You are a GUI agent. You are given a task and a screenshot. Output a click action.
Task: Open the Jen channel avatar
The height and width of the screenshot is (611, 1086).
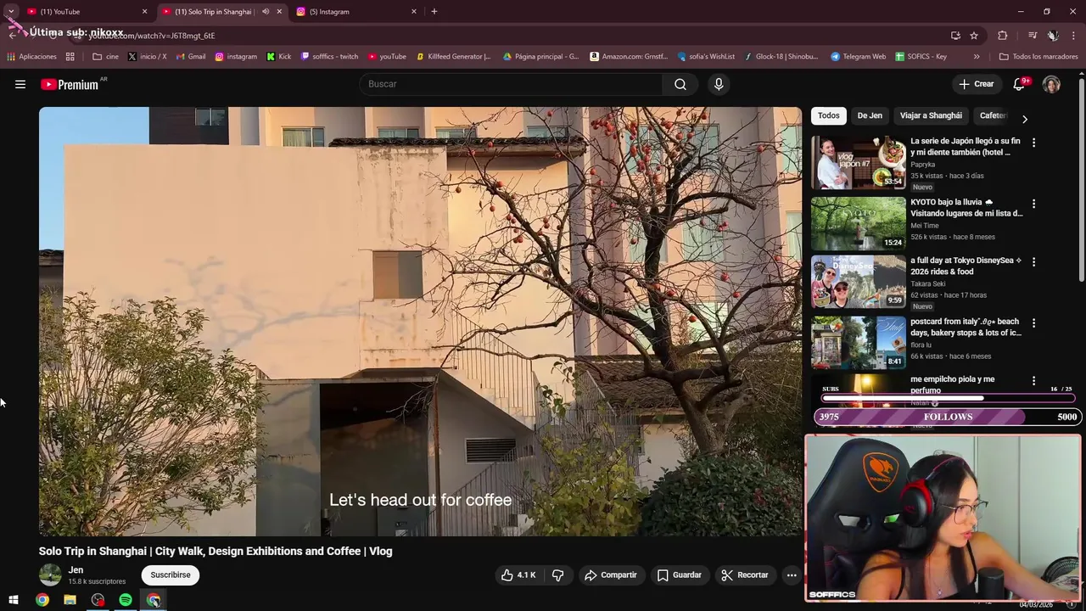tap(51, 575)
